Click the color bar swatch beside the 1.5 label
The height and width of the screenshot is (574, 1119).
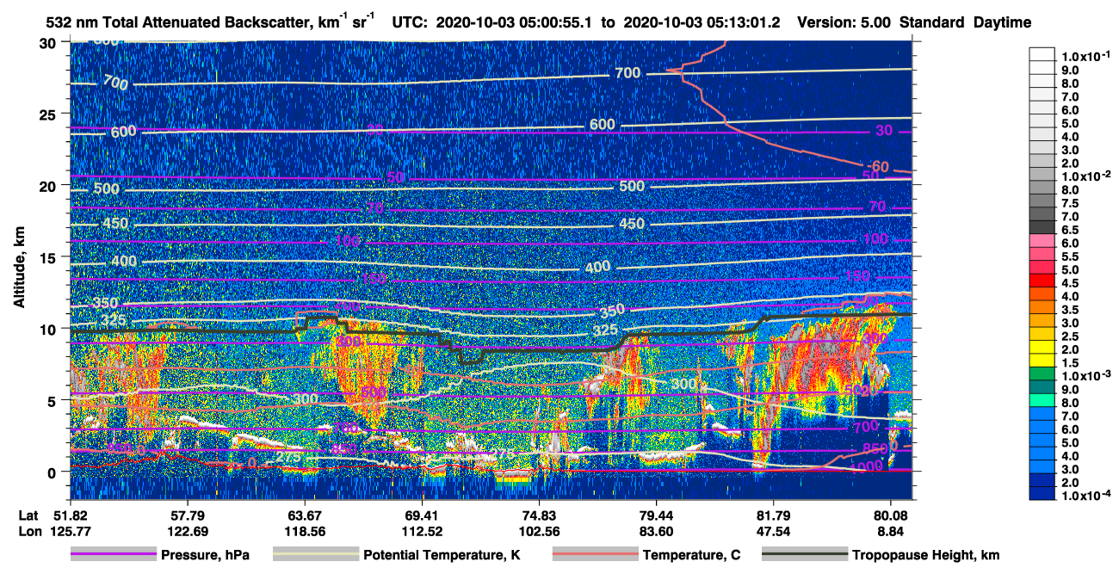coord(1042,362)
